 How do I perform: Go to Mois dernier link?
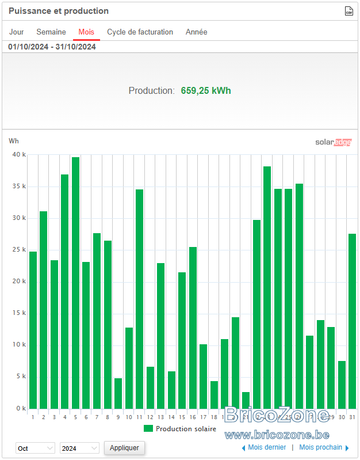point(267,447)
